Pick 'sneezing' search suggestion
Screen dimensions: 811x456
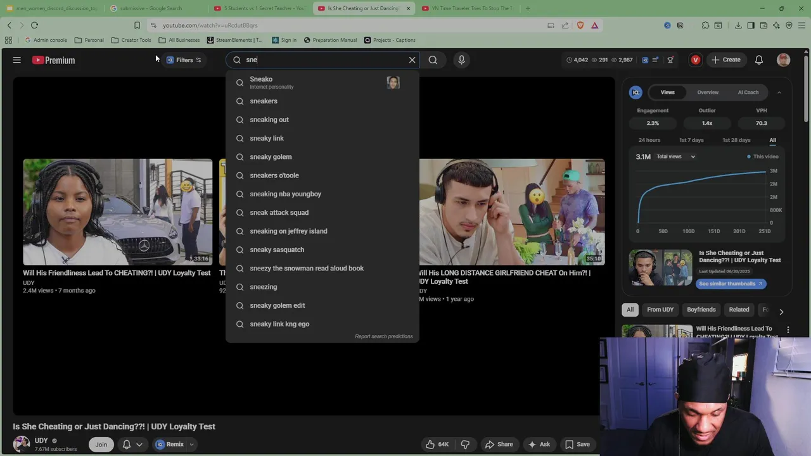coord(322,287)
